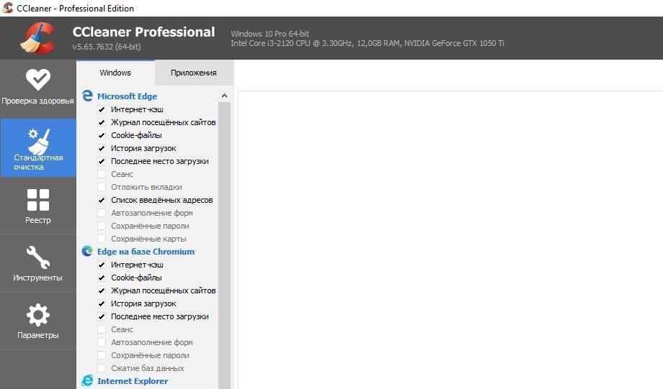Screen dimensions: 663x389
Task: Click the CCleaner logo in header
Action: click(38, 38)
